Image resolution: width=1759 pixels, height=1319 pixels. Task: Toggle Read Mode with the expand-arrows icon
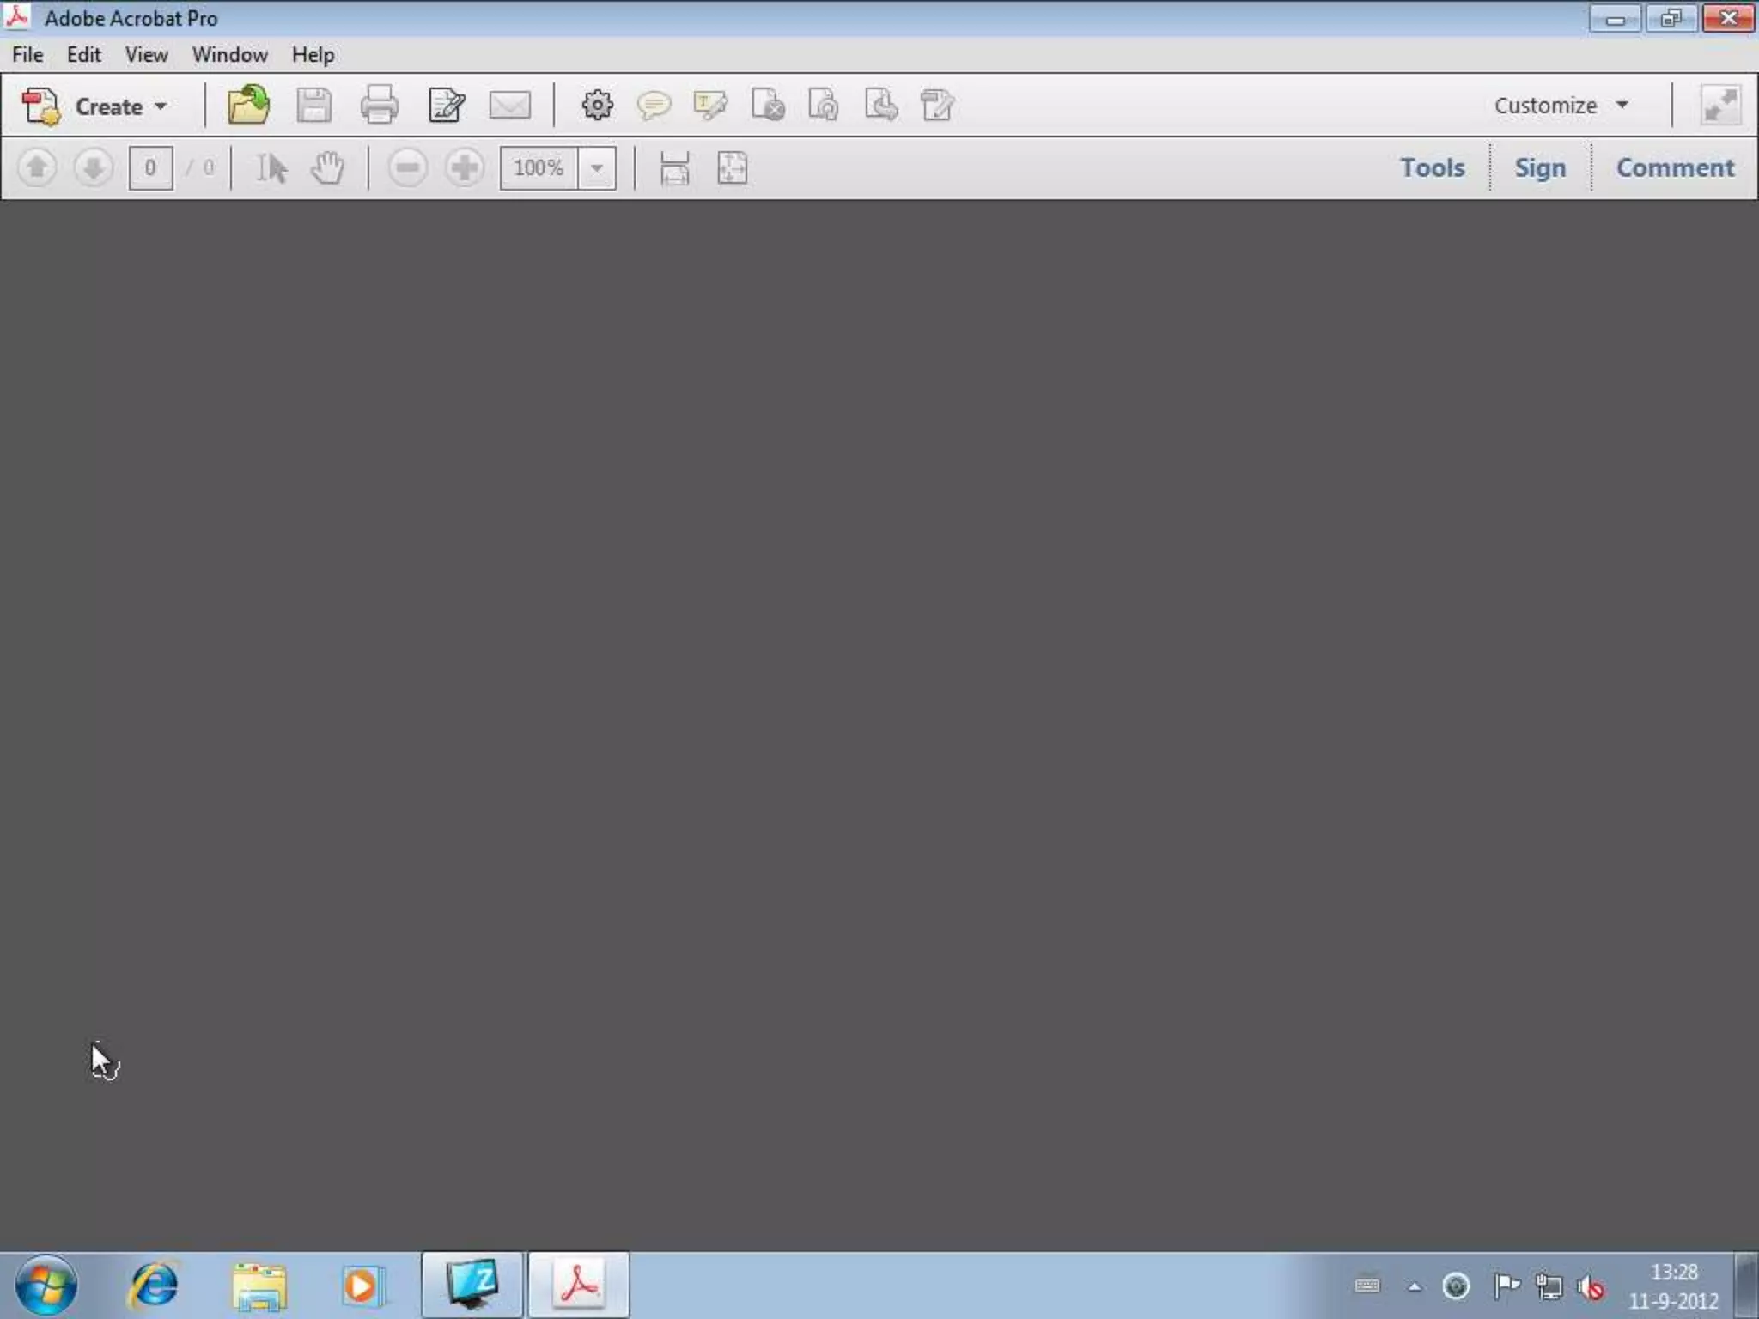[x=1720, y=106]
